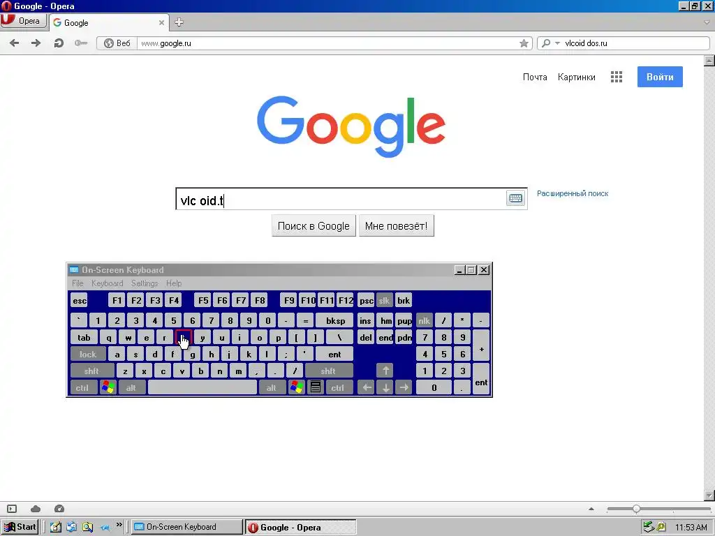Click the Поиск в Google button
715x536 pixels.
(x=314, y=226)
